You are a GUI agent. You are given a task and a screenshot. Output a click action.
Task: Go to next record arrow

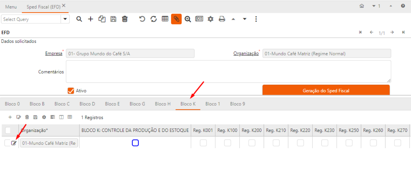click(392, 32)
